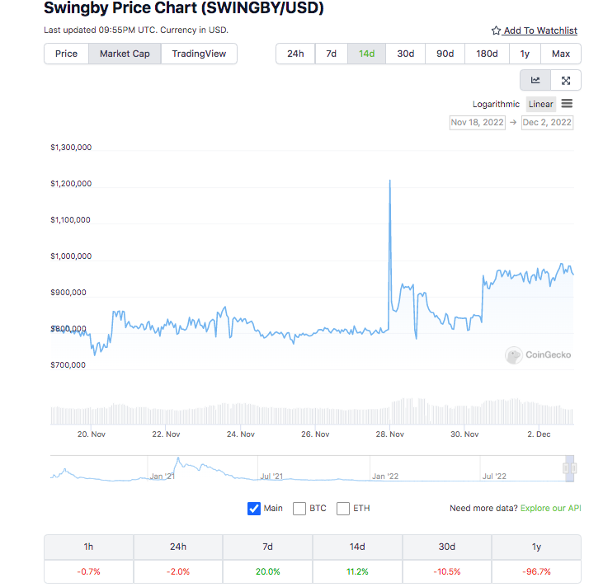Image resolution: width=589 pixels, height=587 pixels.
Task: Uncheck the Main checkbox
Action: pyautogui.click(x=254, y=508)
